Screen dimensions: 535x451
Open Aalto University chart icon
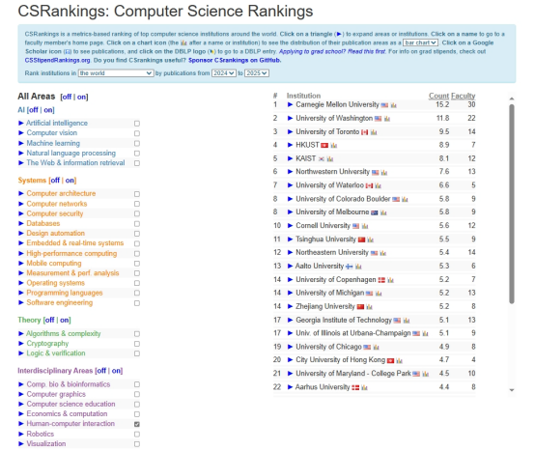[358, 267]
